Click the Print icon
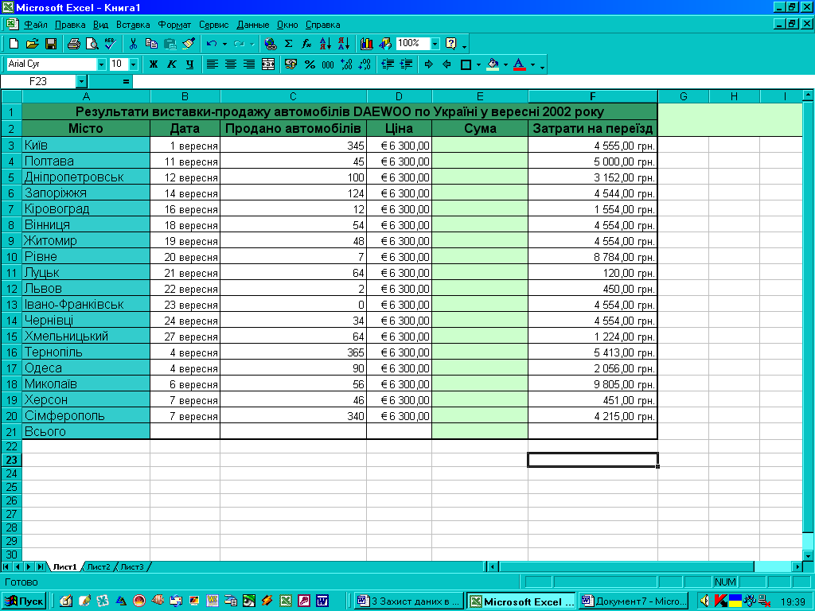This screenshot has height=611, width=815. tap(74, 44)
